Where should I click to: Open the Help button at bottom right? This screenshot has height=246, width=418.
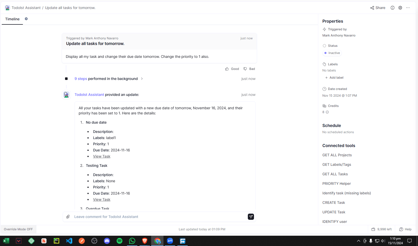coord(405,229)
